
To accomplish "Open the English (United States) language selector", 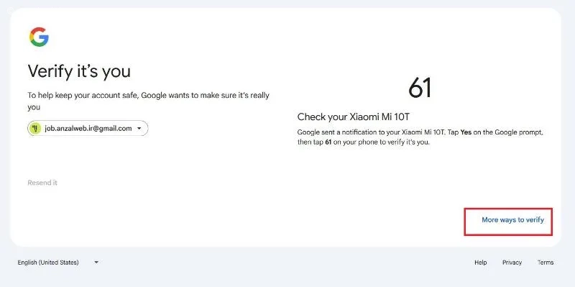I will [x=58, y=263].
